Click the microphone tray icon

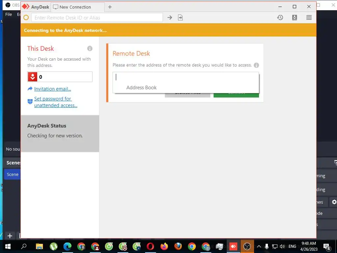[267, 246]
